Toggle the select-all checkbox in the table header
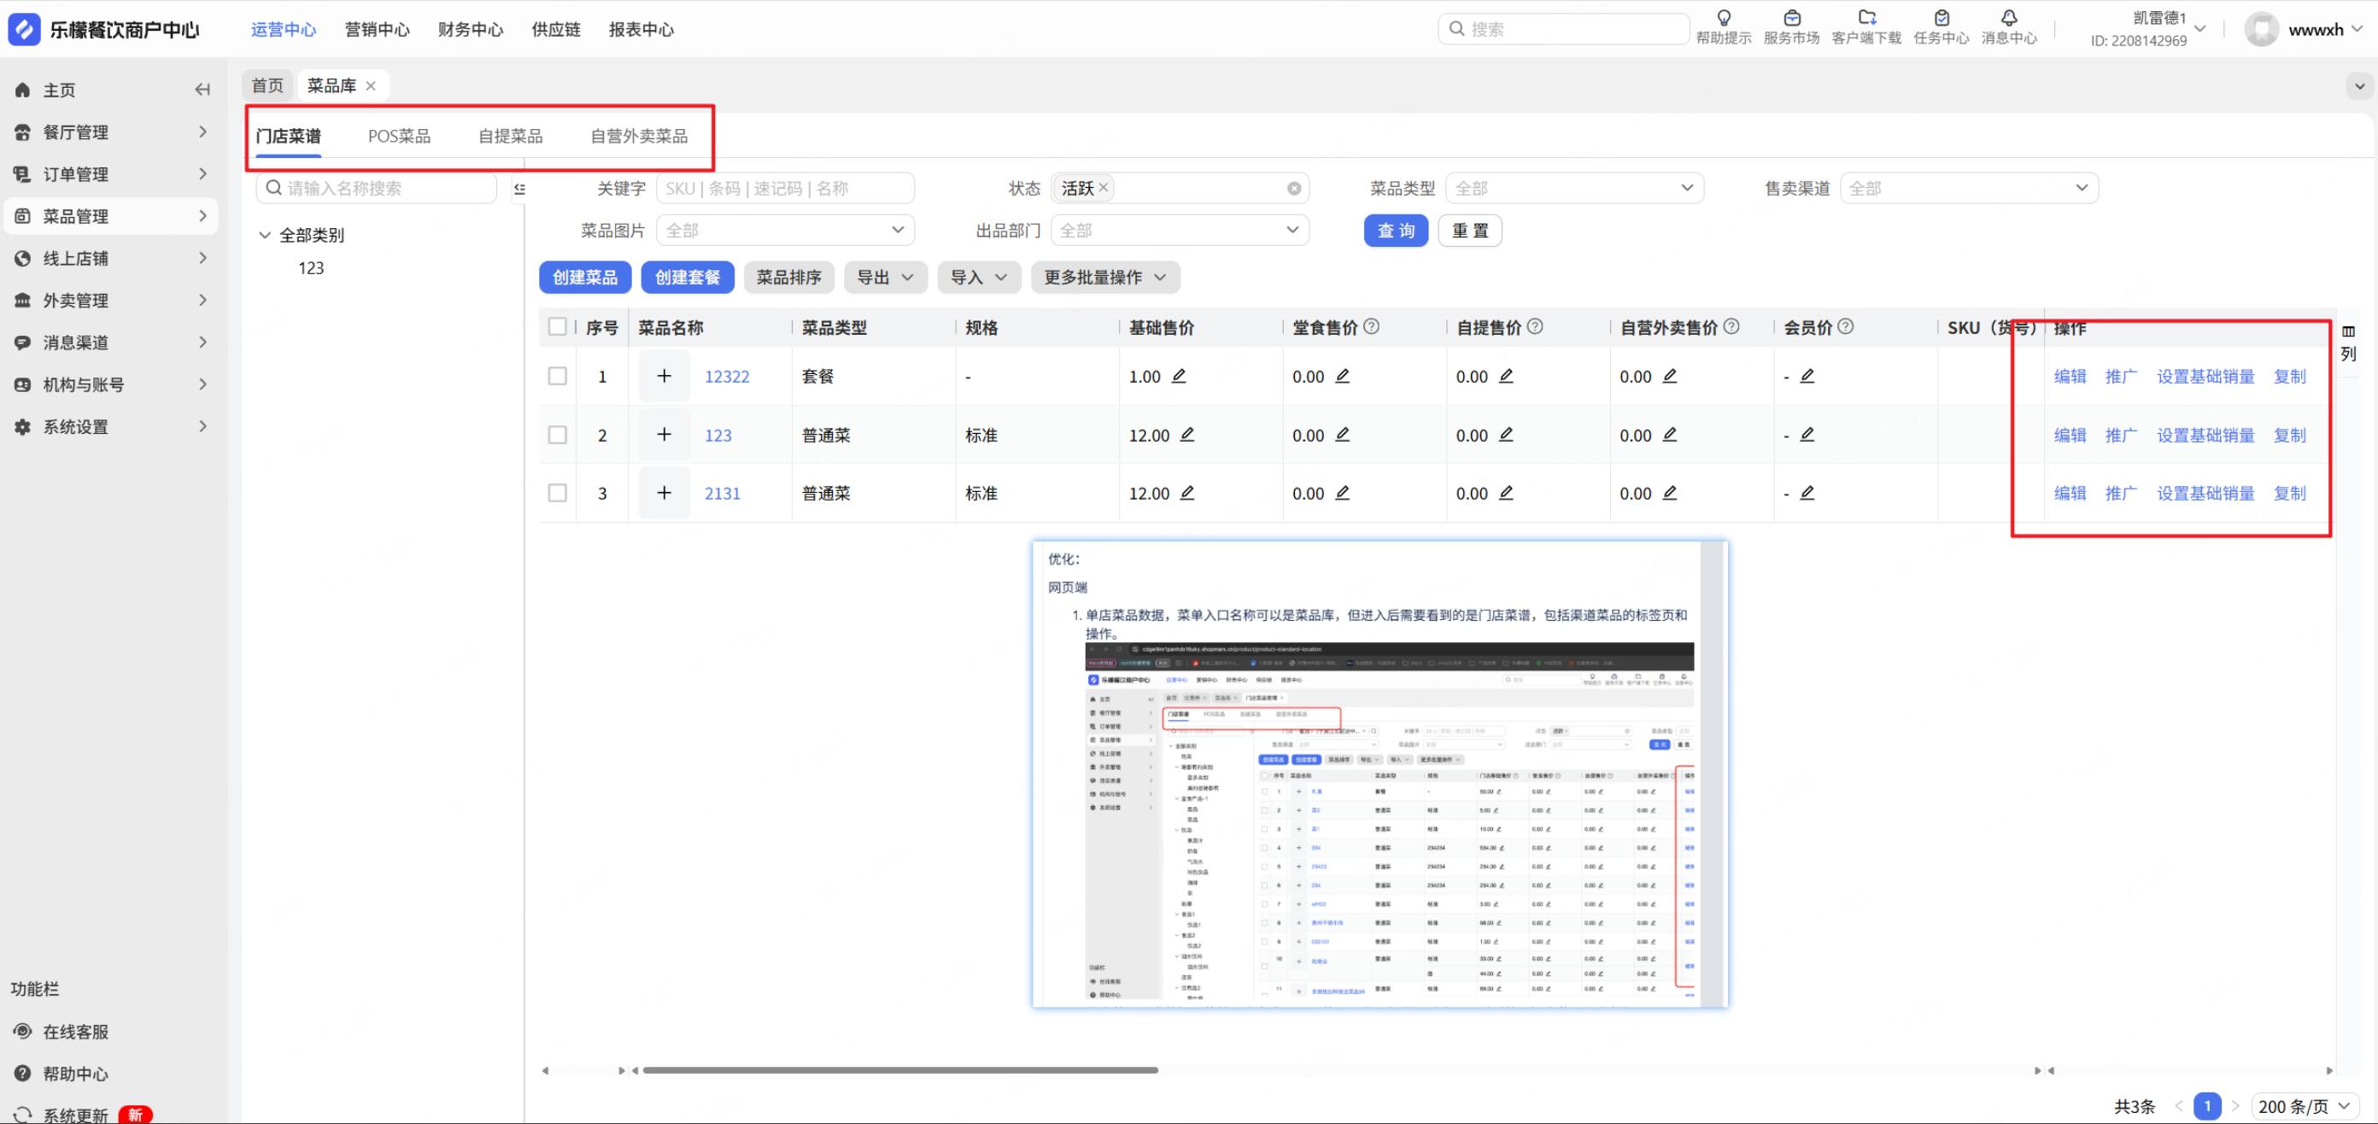The height and width of the screenshot is (1124, 2378). point(558,326)
